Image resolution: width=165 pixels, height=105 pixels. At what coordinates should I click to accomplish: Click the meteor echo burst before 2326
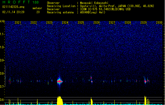click(x=92, y=80)
